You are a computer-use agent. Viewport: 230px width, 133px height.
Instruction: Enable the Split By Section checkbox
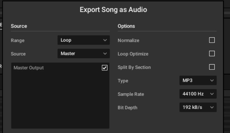pos(212,67)
